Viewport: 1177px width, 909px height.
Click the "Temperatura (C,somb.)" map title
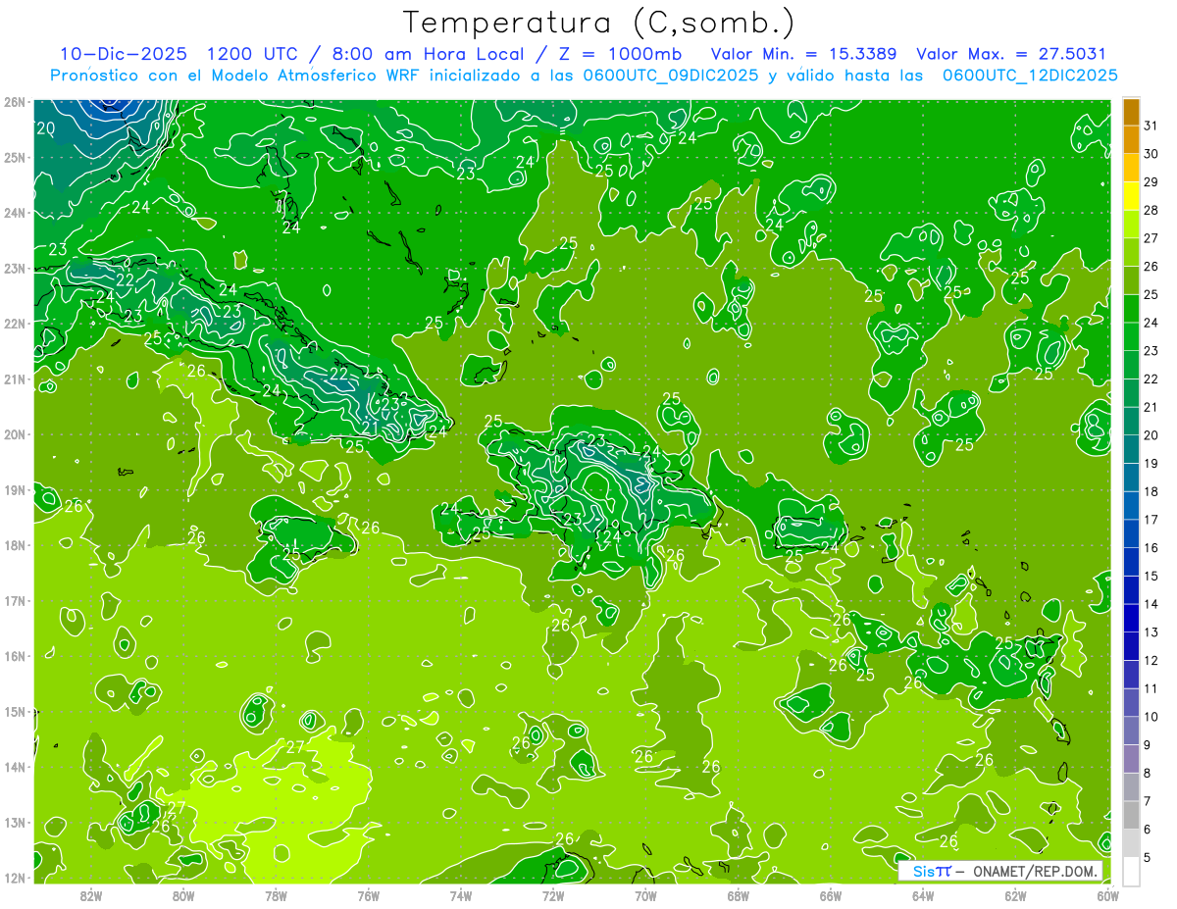coord(599,23)
